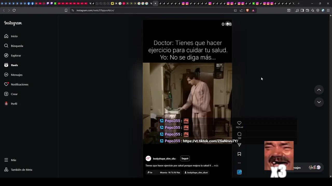The height and width of the screenshot is (186, 332).
Task: Open a new browser tab
Action: pyautogui.click(x=299, y=3)
